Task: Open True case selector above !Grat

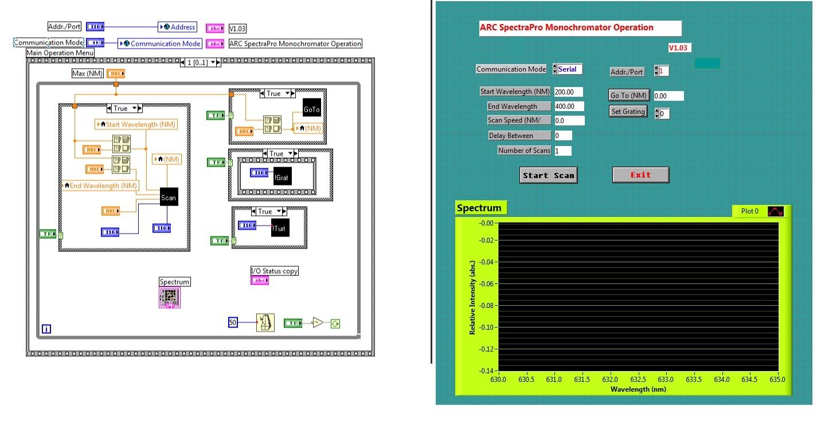Action: click(280, 153)
